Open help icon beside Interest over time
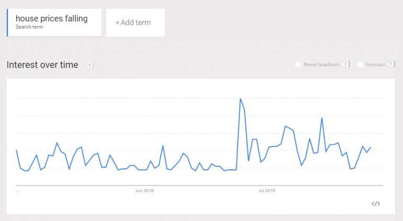 (90, 66)
